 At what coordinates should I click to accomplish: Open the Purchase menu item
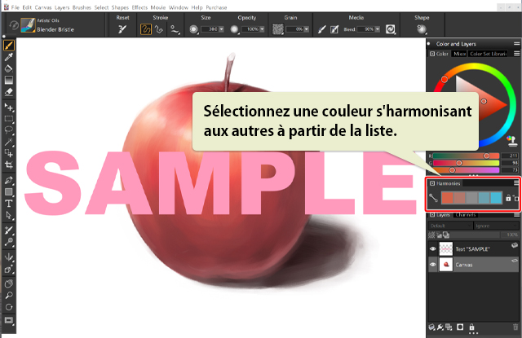coord(217,7)
